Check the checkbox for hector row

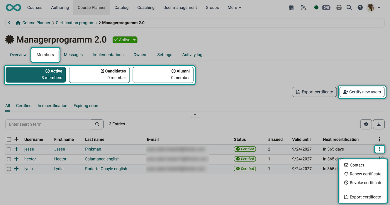(9, 159)
